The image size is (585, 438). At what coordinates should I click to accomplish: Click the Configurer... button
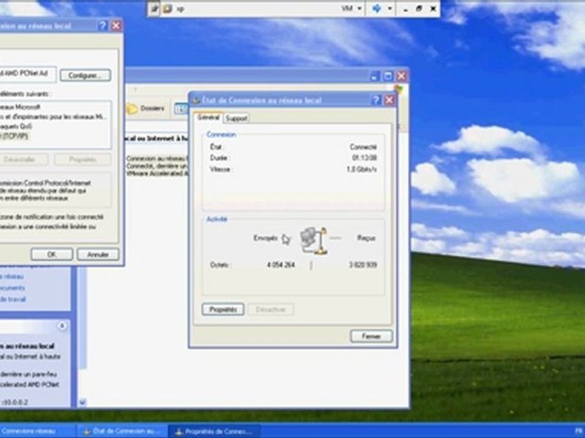click(85, 75)
